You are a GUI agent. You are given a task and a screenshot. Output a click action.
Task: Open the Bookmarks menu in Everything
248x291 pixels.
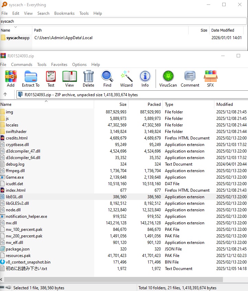coord(64,13)
